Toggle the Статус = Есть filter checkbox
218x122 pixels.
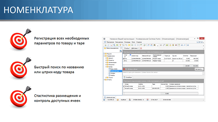click(126, 69)
